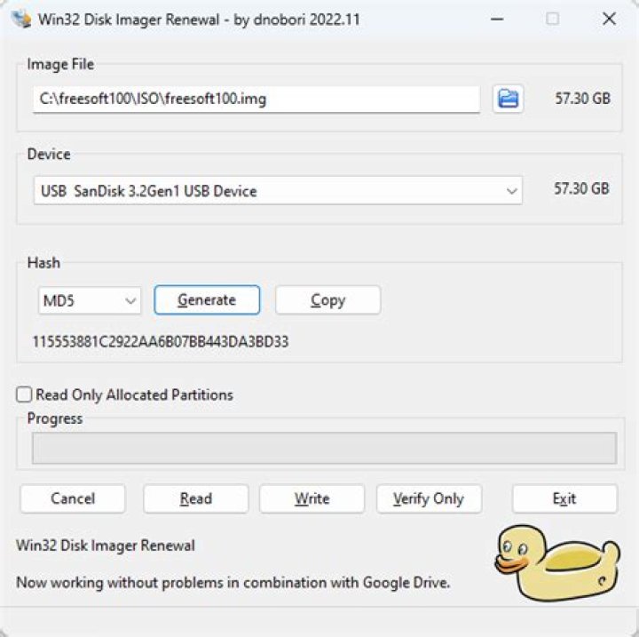The image size is (639, 637).
Task: Select the generated MD5 hash text
Action: tap(161, 341)
